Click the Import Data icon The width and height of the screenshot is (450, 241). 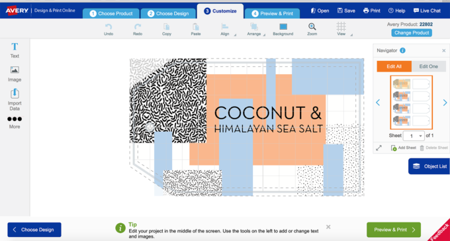(15, 100)
